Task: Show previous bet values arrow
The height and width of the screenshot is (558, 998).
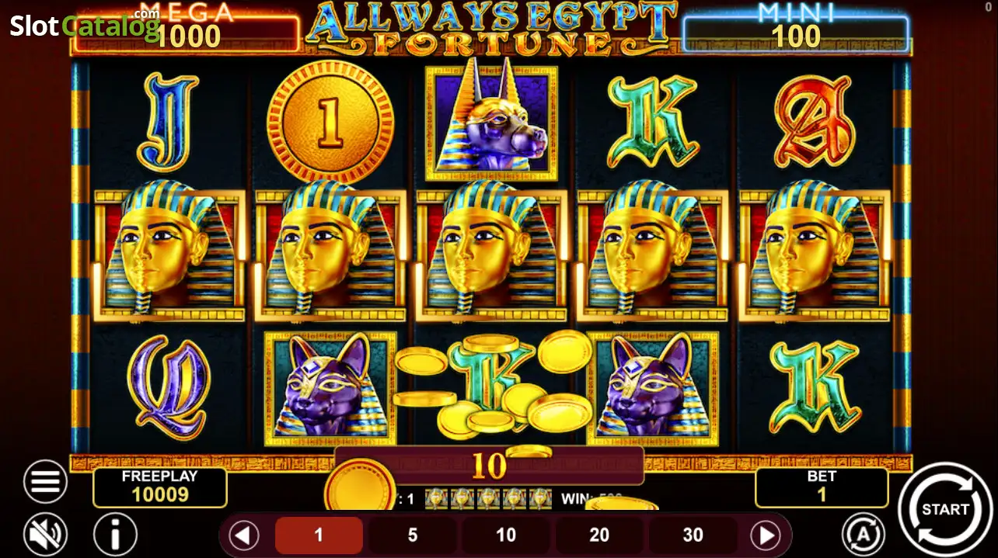Action: (244, 535)
